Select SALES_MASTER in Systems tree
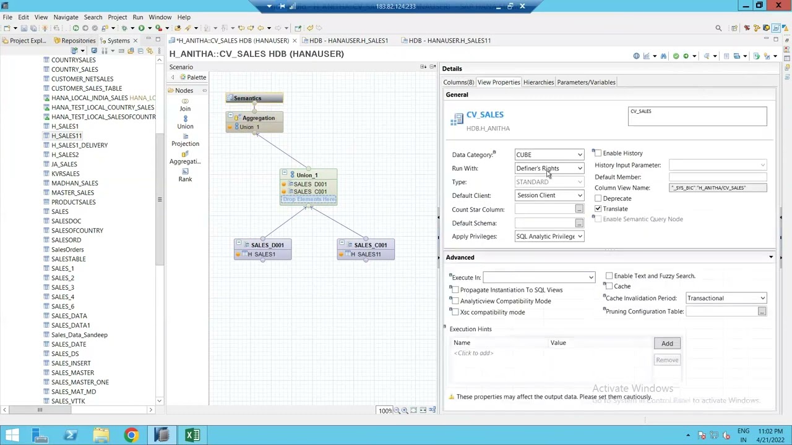Screen dimensions: 792x445 [x=72, y=373]
